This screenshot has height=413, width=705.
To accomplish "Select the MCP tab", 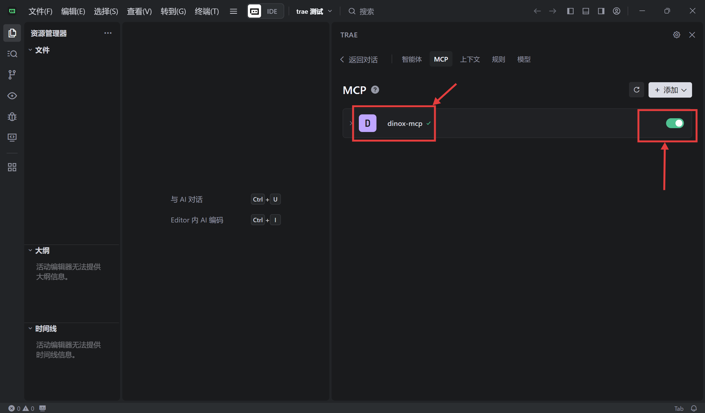I will pos(441,59).
